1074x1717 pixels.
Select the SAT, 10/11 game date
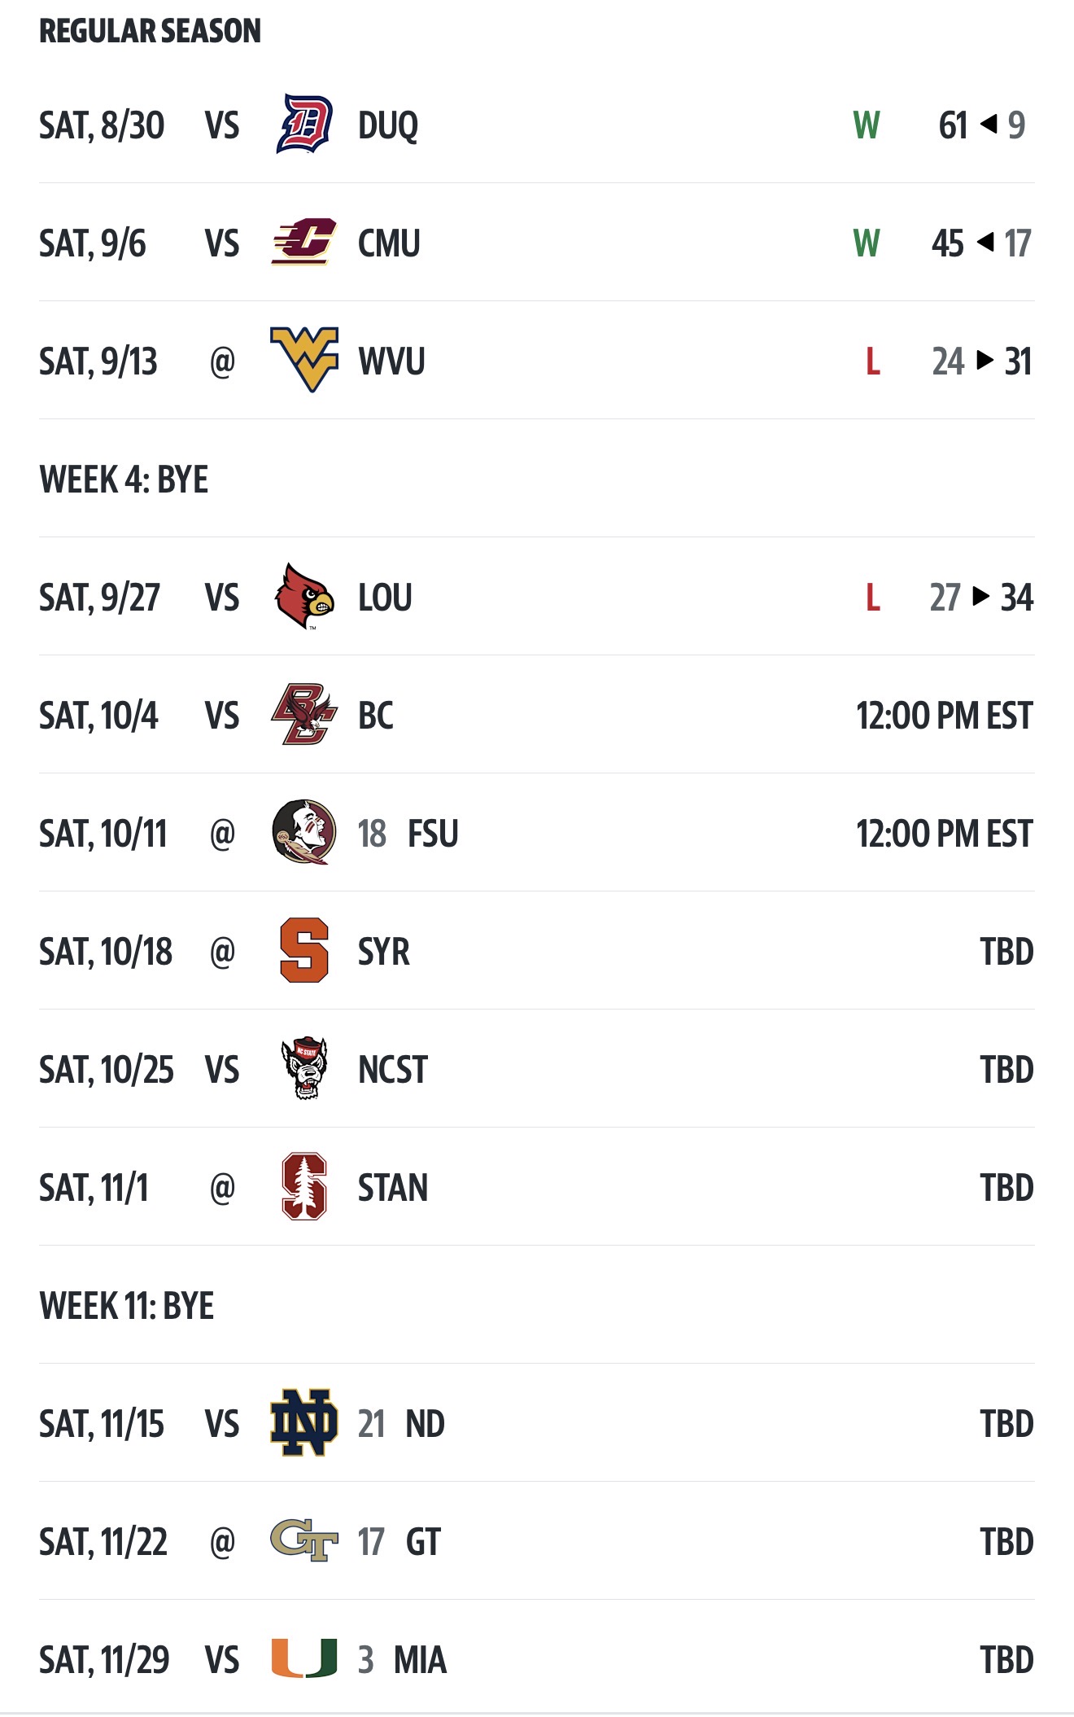[103, 834]
